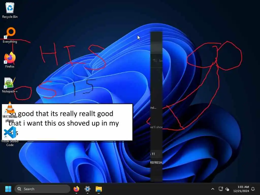This screenshot has width=260, height=195.
Task: Launch the Everything search shortcut
Action: [x=10, y=35]
